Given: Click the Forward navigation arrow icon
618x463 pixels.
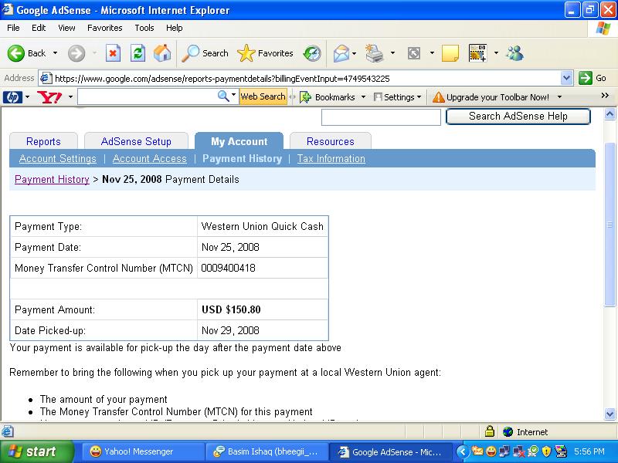Looking at the screenshot, I should 76,53.
